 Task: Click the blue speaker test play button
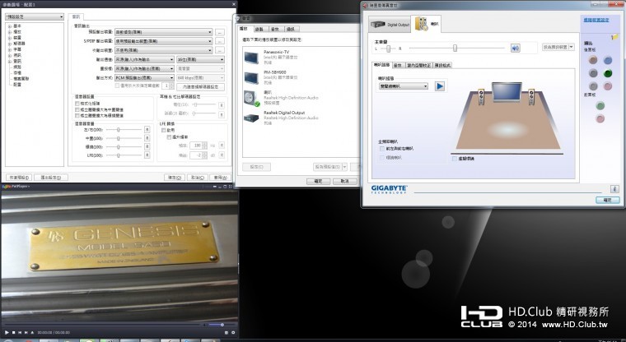[x=440, y=86]
